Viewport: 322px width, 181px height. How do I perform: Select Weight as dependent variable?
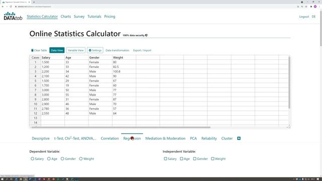pyautogui.click(x=80, y=159)
